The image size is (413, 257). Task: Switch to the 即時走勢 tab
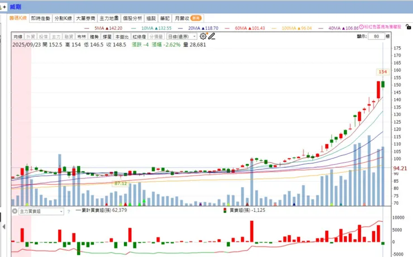pos(41,18)
